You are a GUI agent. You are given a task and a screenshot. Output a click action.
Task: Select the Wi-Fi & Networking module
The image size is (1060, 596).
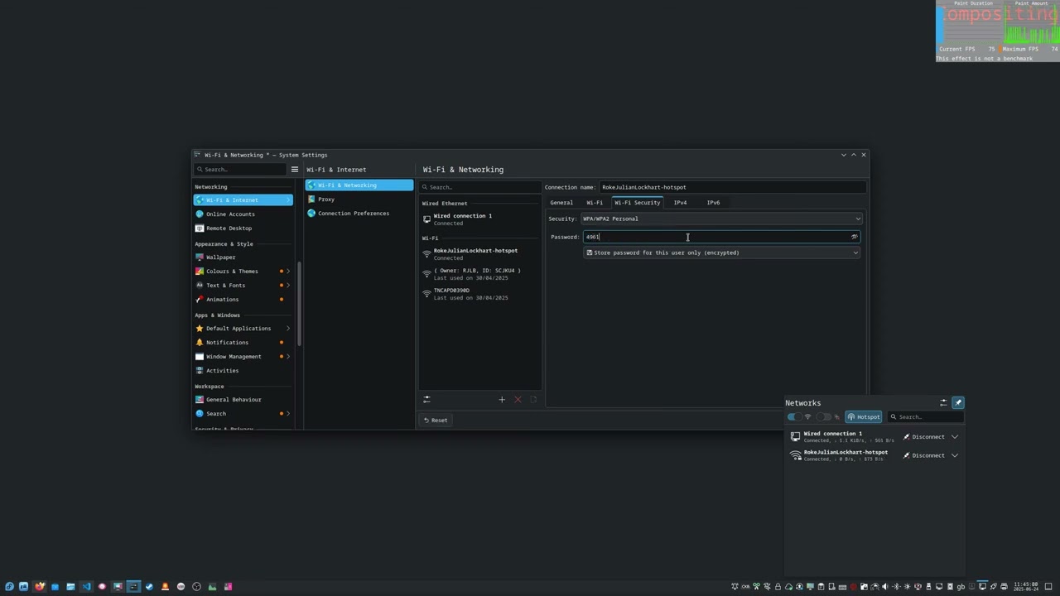[x=359, y=185]
